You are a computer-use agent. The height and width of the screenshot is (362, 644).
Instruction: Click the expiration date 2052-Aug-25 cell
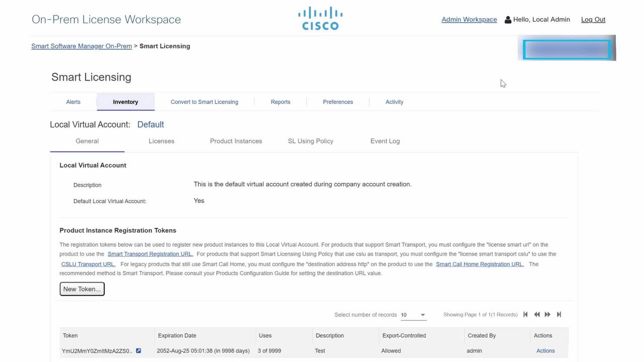pos(203,351)
